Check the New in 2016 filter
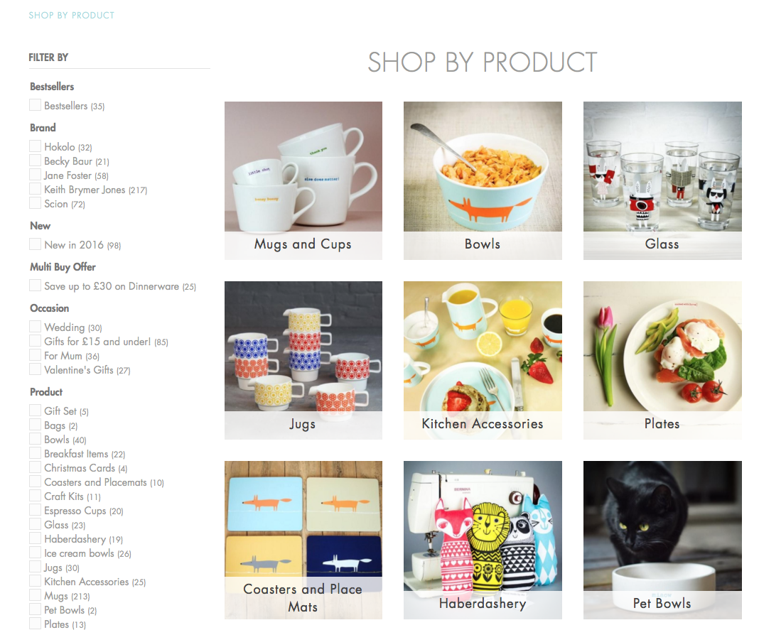 tap(35, 244)
